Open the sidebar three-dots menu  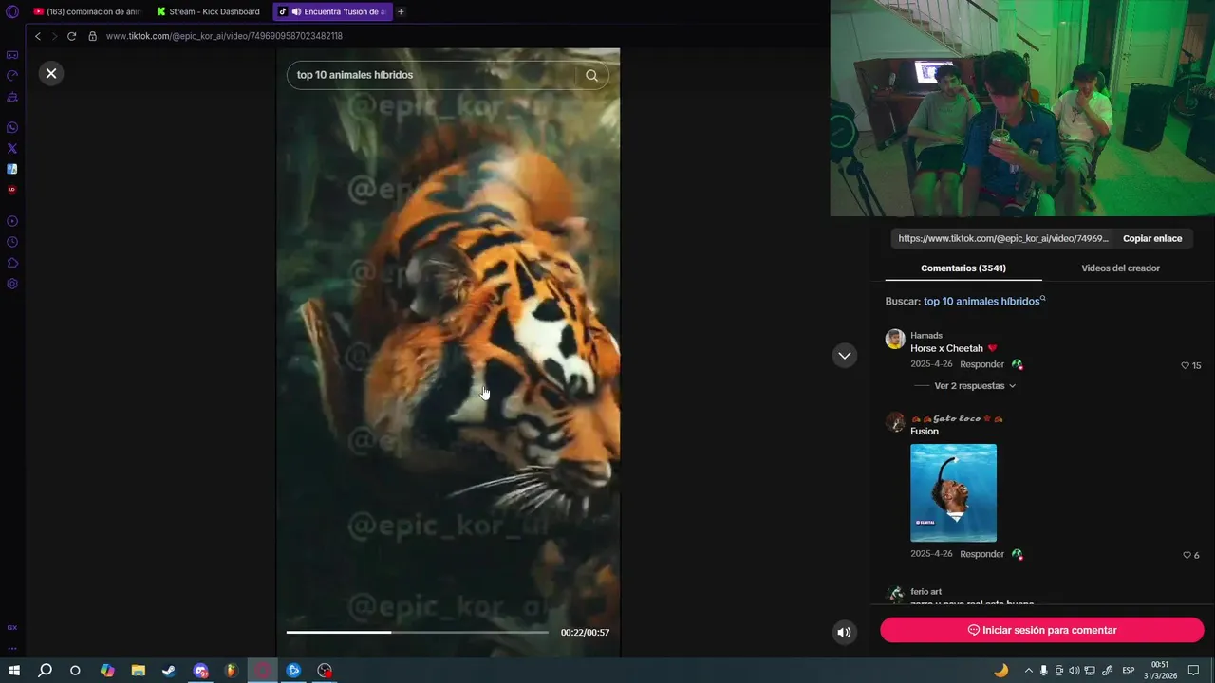tap(12, 649)
